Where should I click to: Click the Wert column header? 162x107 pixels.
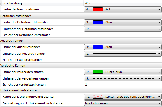pos(122,3)
